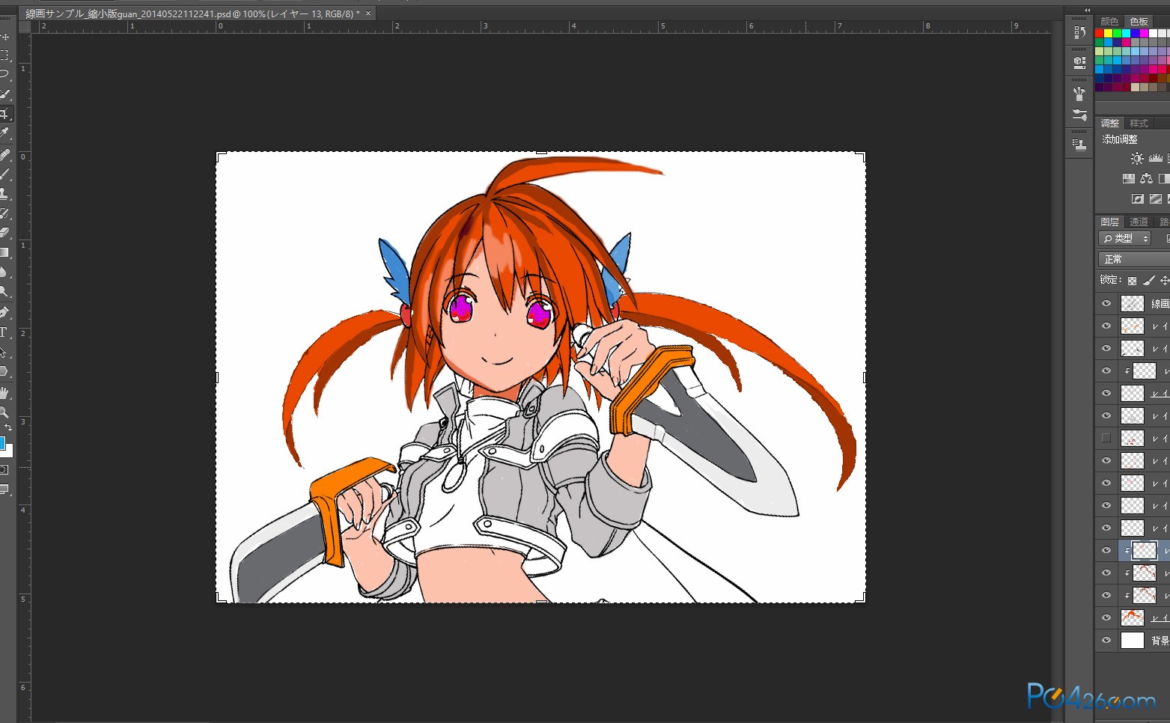The image size is (1170, 723).
Task: Hide the 線画 layer
Action: point(1106,303)
